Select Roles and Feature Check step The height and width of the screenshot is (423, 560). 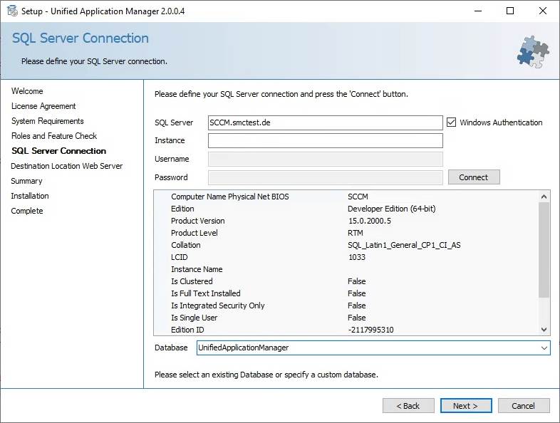(x=54, y=136)
